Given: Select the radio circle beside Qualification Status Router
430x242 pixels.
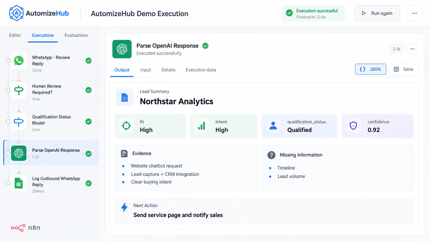Looking at the screenshot, I should click(8, 121).
